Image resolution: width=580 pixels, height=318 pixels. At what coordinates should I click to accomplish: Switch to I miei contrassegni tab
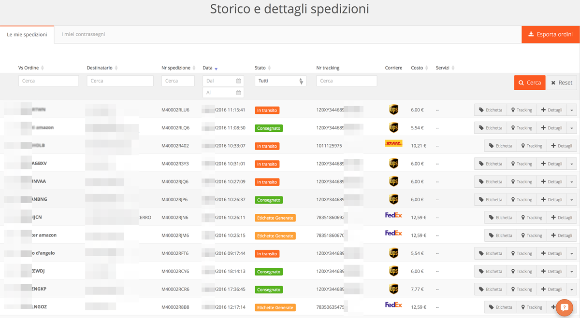[83, 34]
